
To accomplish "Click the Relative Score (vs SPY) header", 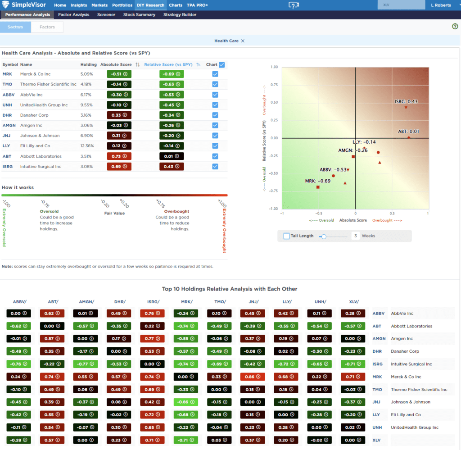I will tap(168, 64).
